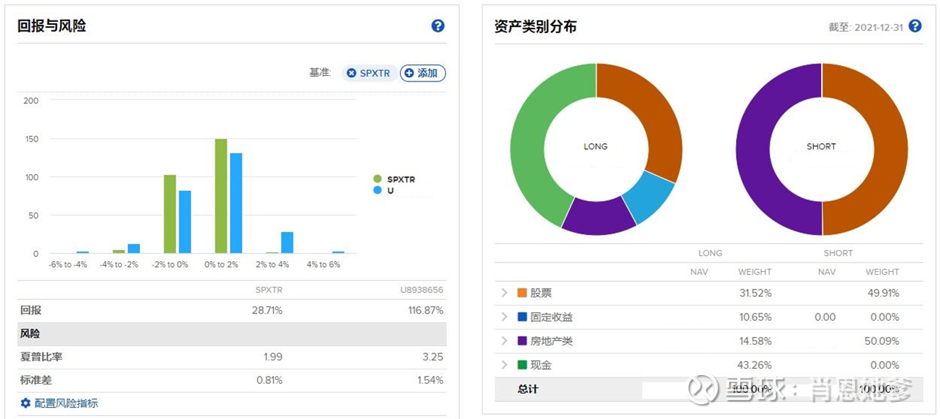
Task: Click the blue 固定收益 color swatch
Action: point(522,317)
